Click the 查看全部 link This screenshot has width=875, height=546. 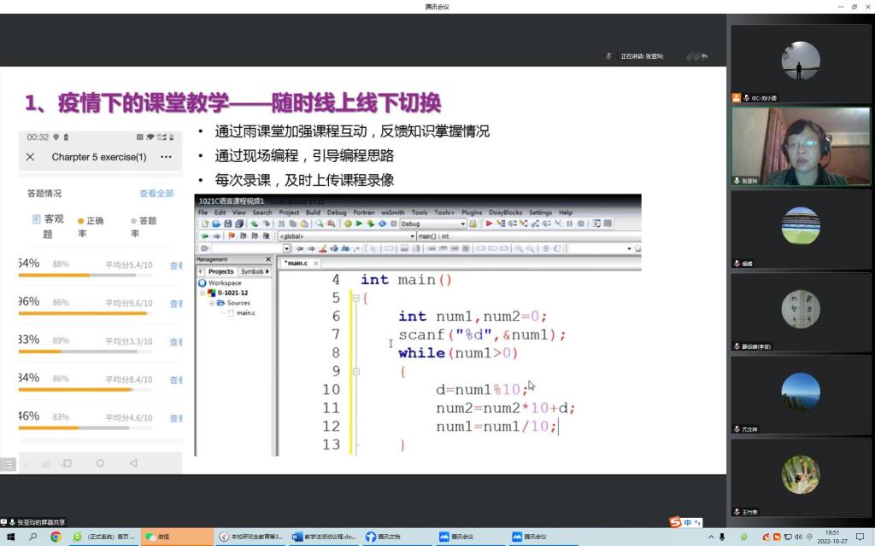pos(156,194)
